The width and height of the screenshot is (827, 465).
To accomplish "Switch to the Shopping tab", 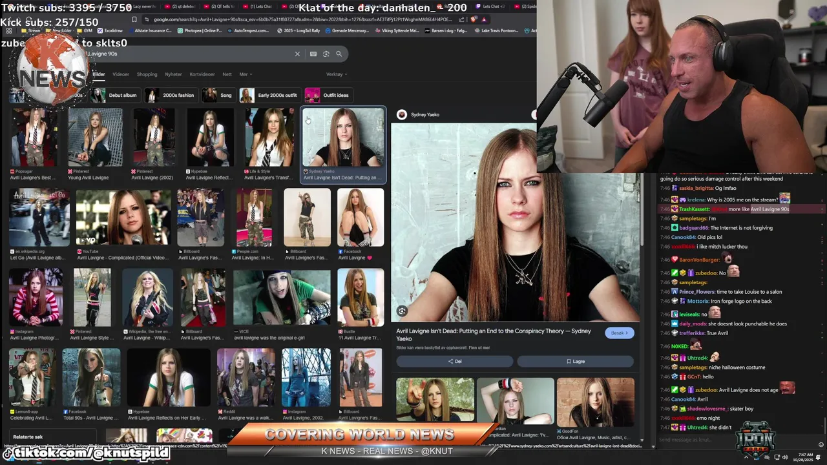I will (x=147, y=74).
